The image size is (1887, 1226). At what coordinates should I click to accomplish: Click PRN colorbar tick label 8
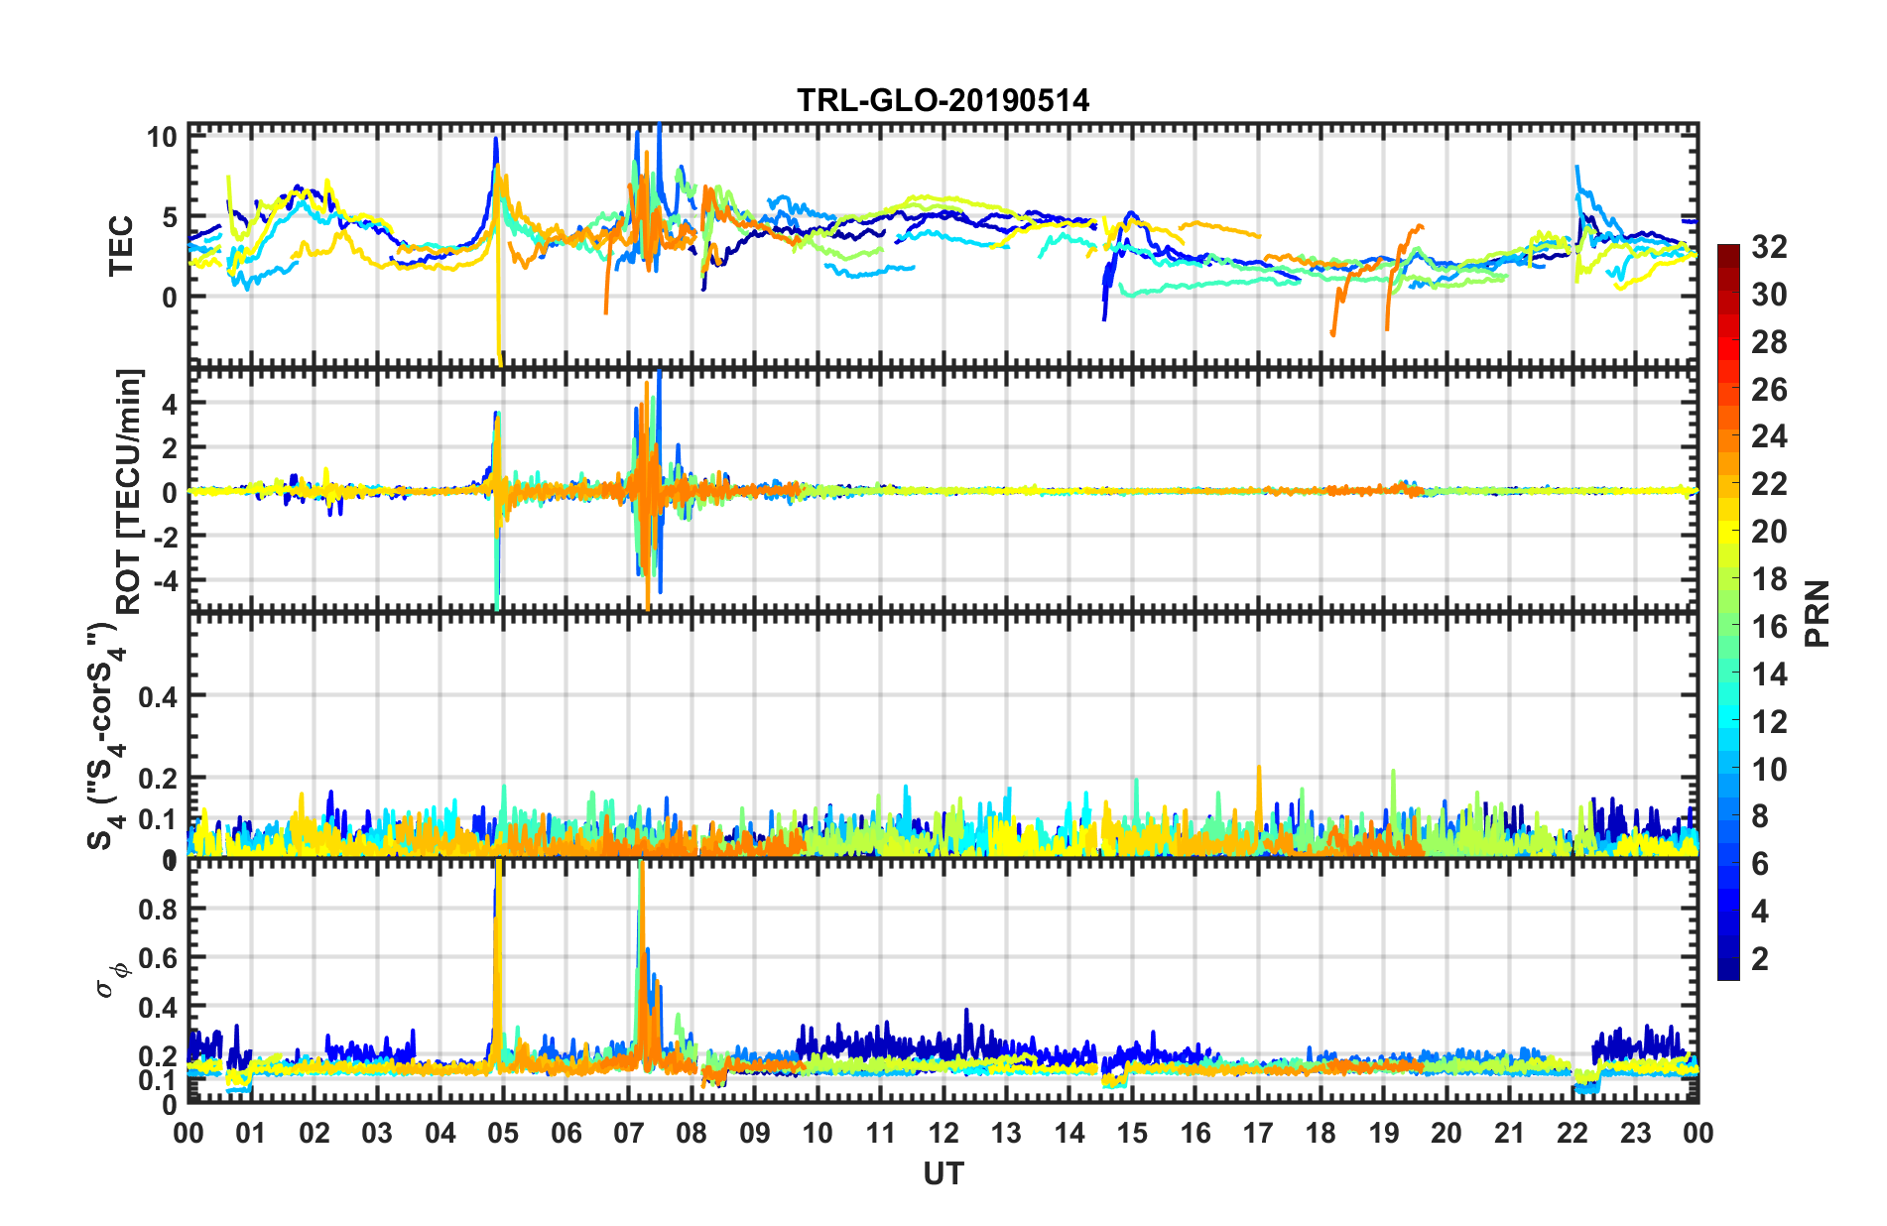coord(1760,816)
